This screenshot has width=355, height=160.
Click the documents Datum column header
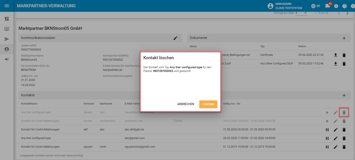302,46
